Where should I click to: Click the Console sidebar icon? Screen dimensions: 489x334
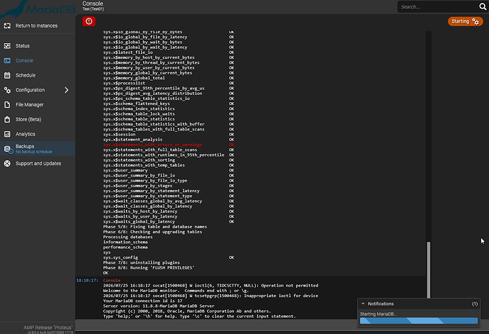[7, 60]
